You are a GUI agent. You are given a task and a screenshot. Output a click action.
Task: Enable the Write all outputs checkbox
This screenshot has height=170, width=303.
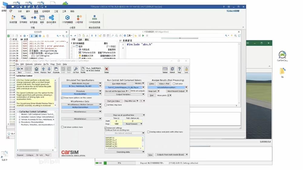[x=130, y=91]
